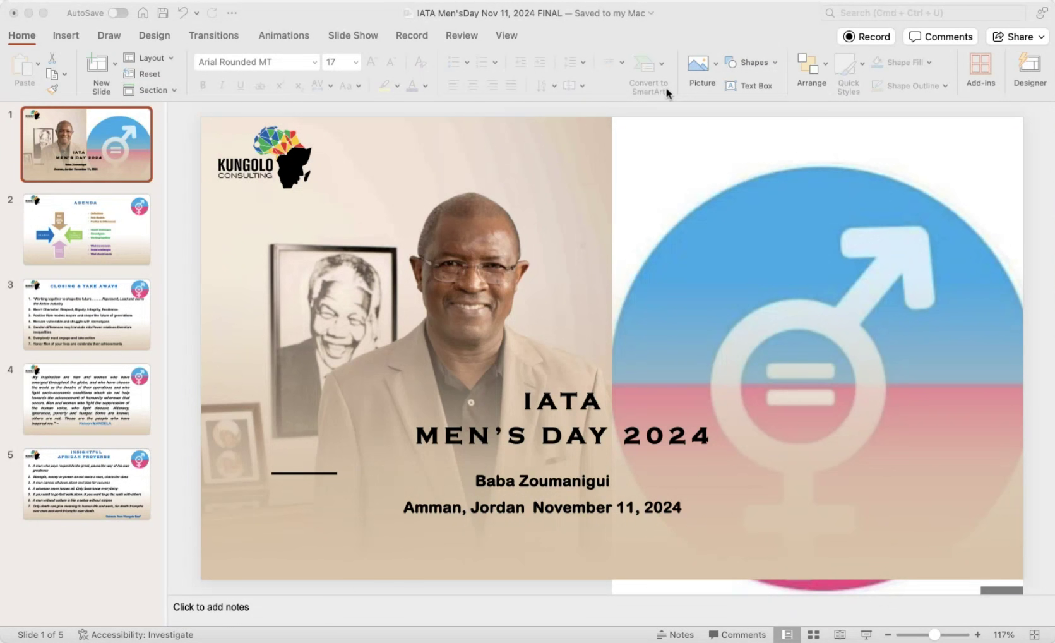Open the Arrange tool
The image size is (1055, 643).
pos(811,71)
